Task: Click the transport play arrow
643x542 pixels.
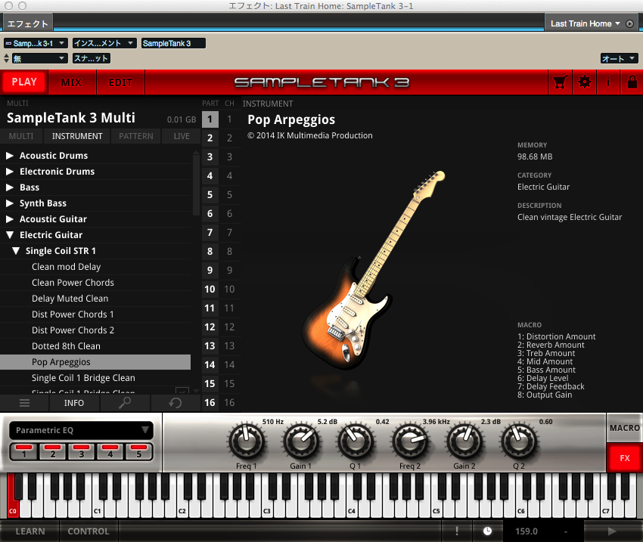Action: click(612, 531)
